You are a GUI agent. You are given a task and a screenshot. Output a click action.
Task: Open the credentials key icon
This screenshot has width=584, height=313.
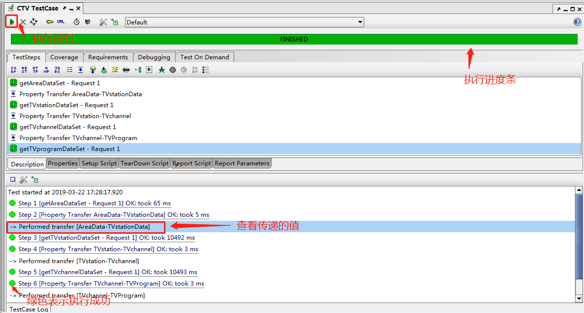tap(49, 22)
